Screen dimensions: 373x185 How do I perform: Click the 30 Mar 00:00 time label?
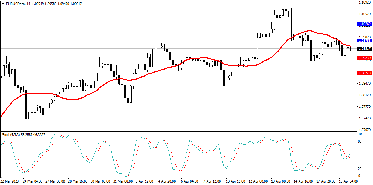coord(100,181)
